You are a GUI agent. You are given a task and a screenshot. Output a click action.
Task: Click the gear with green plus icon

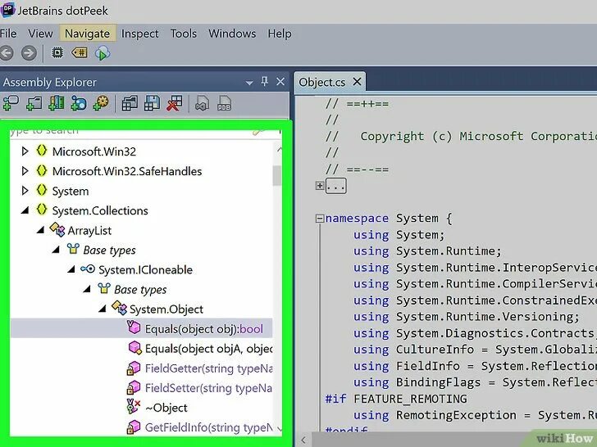point(101,103)
